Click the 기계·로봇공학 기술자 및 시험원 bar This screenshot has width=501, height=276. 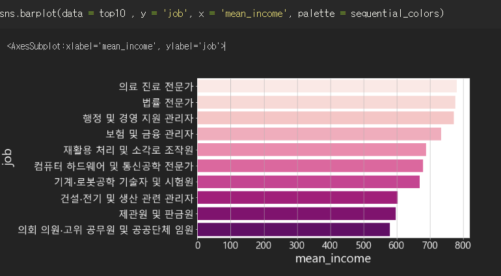click(308, 182)
